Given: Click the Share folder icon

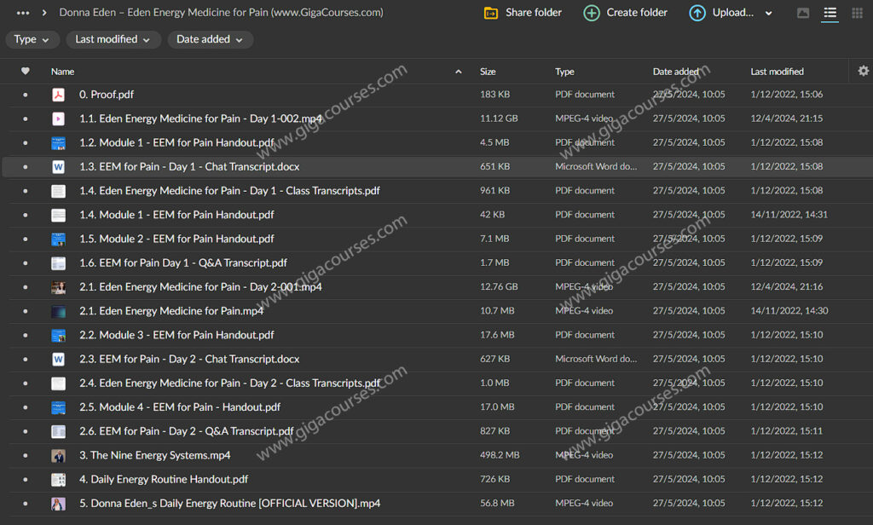Looking at the screenshot, I should (491, 13).
